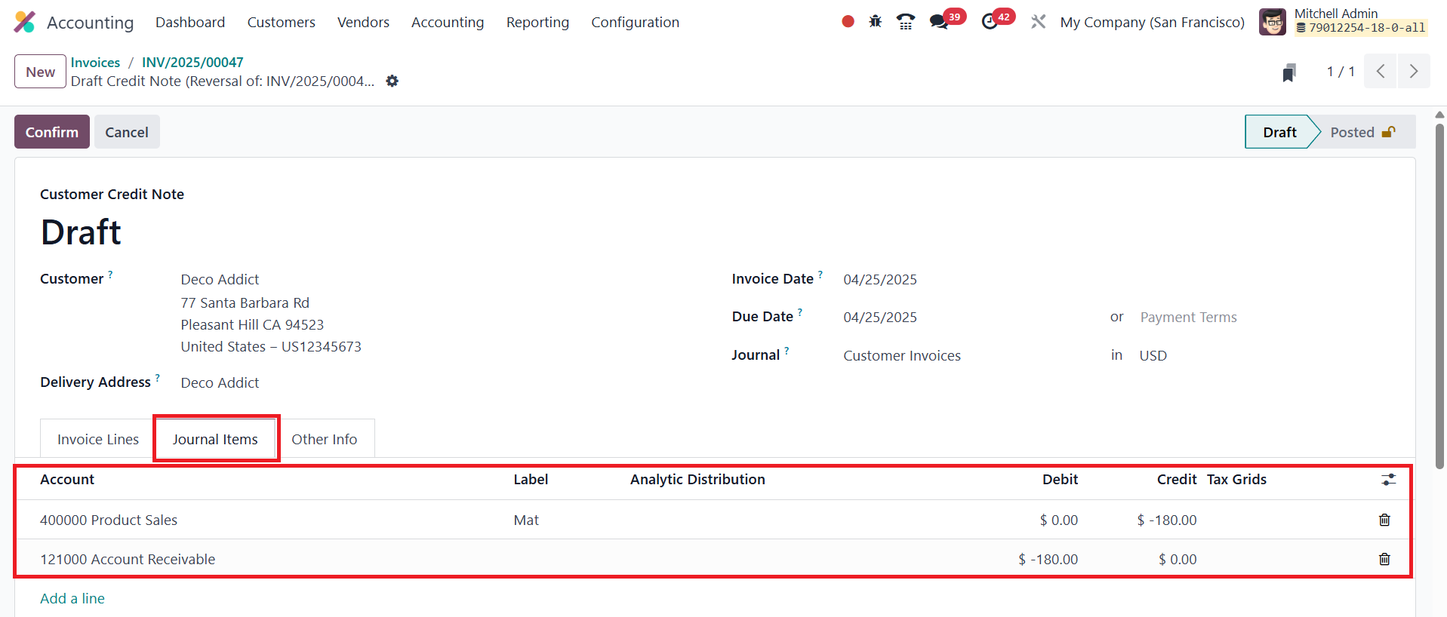Open company switcher My Company (San Francisco)
The width and height of the screenshot is (1447, 617).
(x=1152, y=22)
